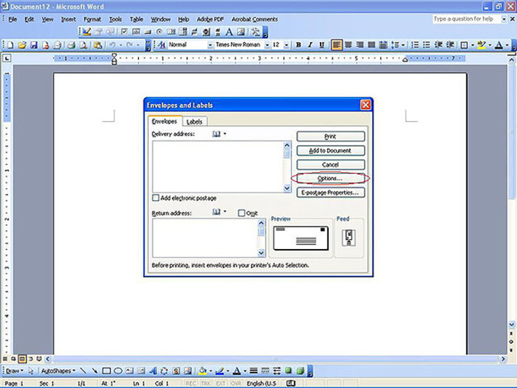The image size is (517, 388).
Task: Select Center alignment button
Action: coord(348,45)
